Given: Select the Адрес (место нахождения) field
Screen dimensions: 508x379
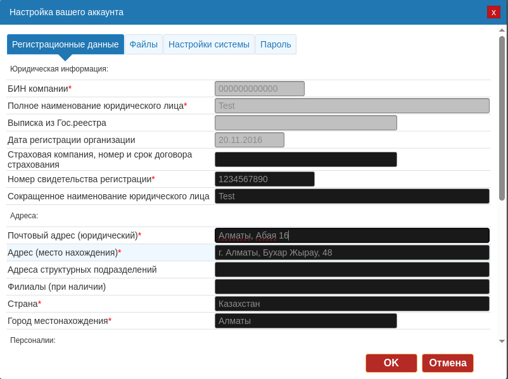Looking at the screenshot, I should click(352, 252).
